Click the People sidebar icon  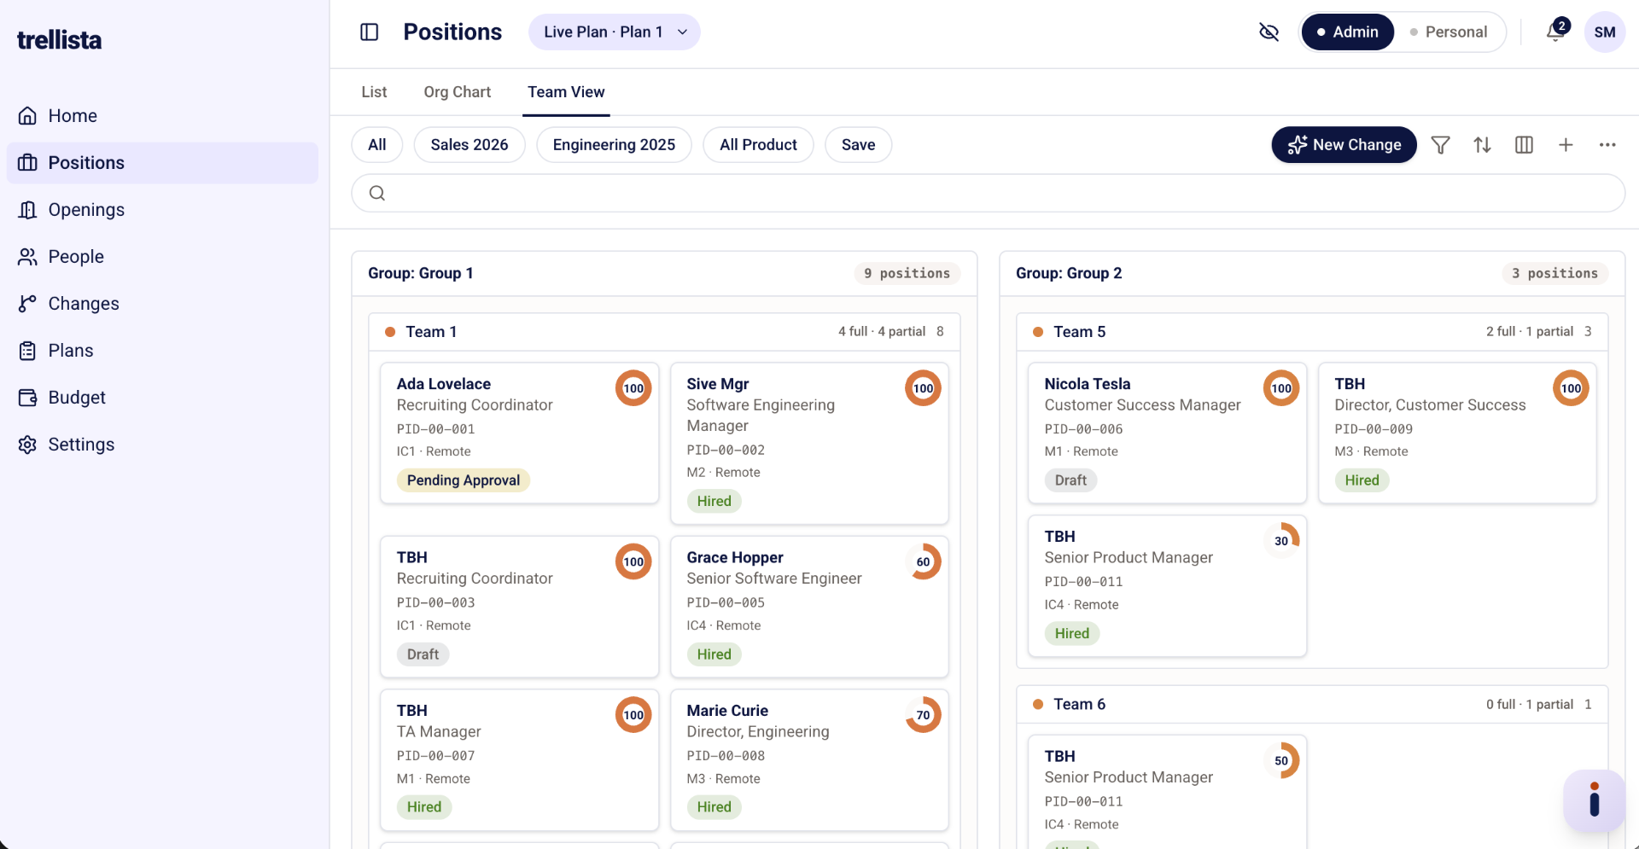coord(28,257)
